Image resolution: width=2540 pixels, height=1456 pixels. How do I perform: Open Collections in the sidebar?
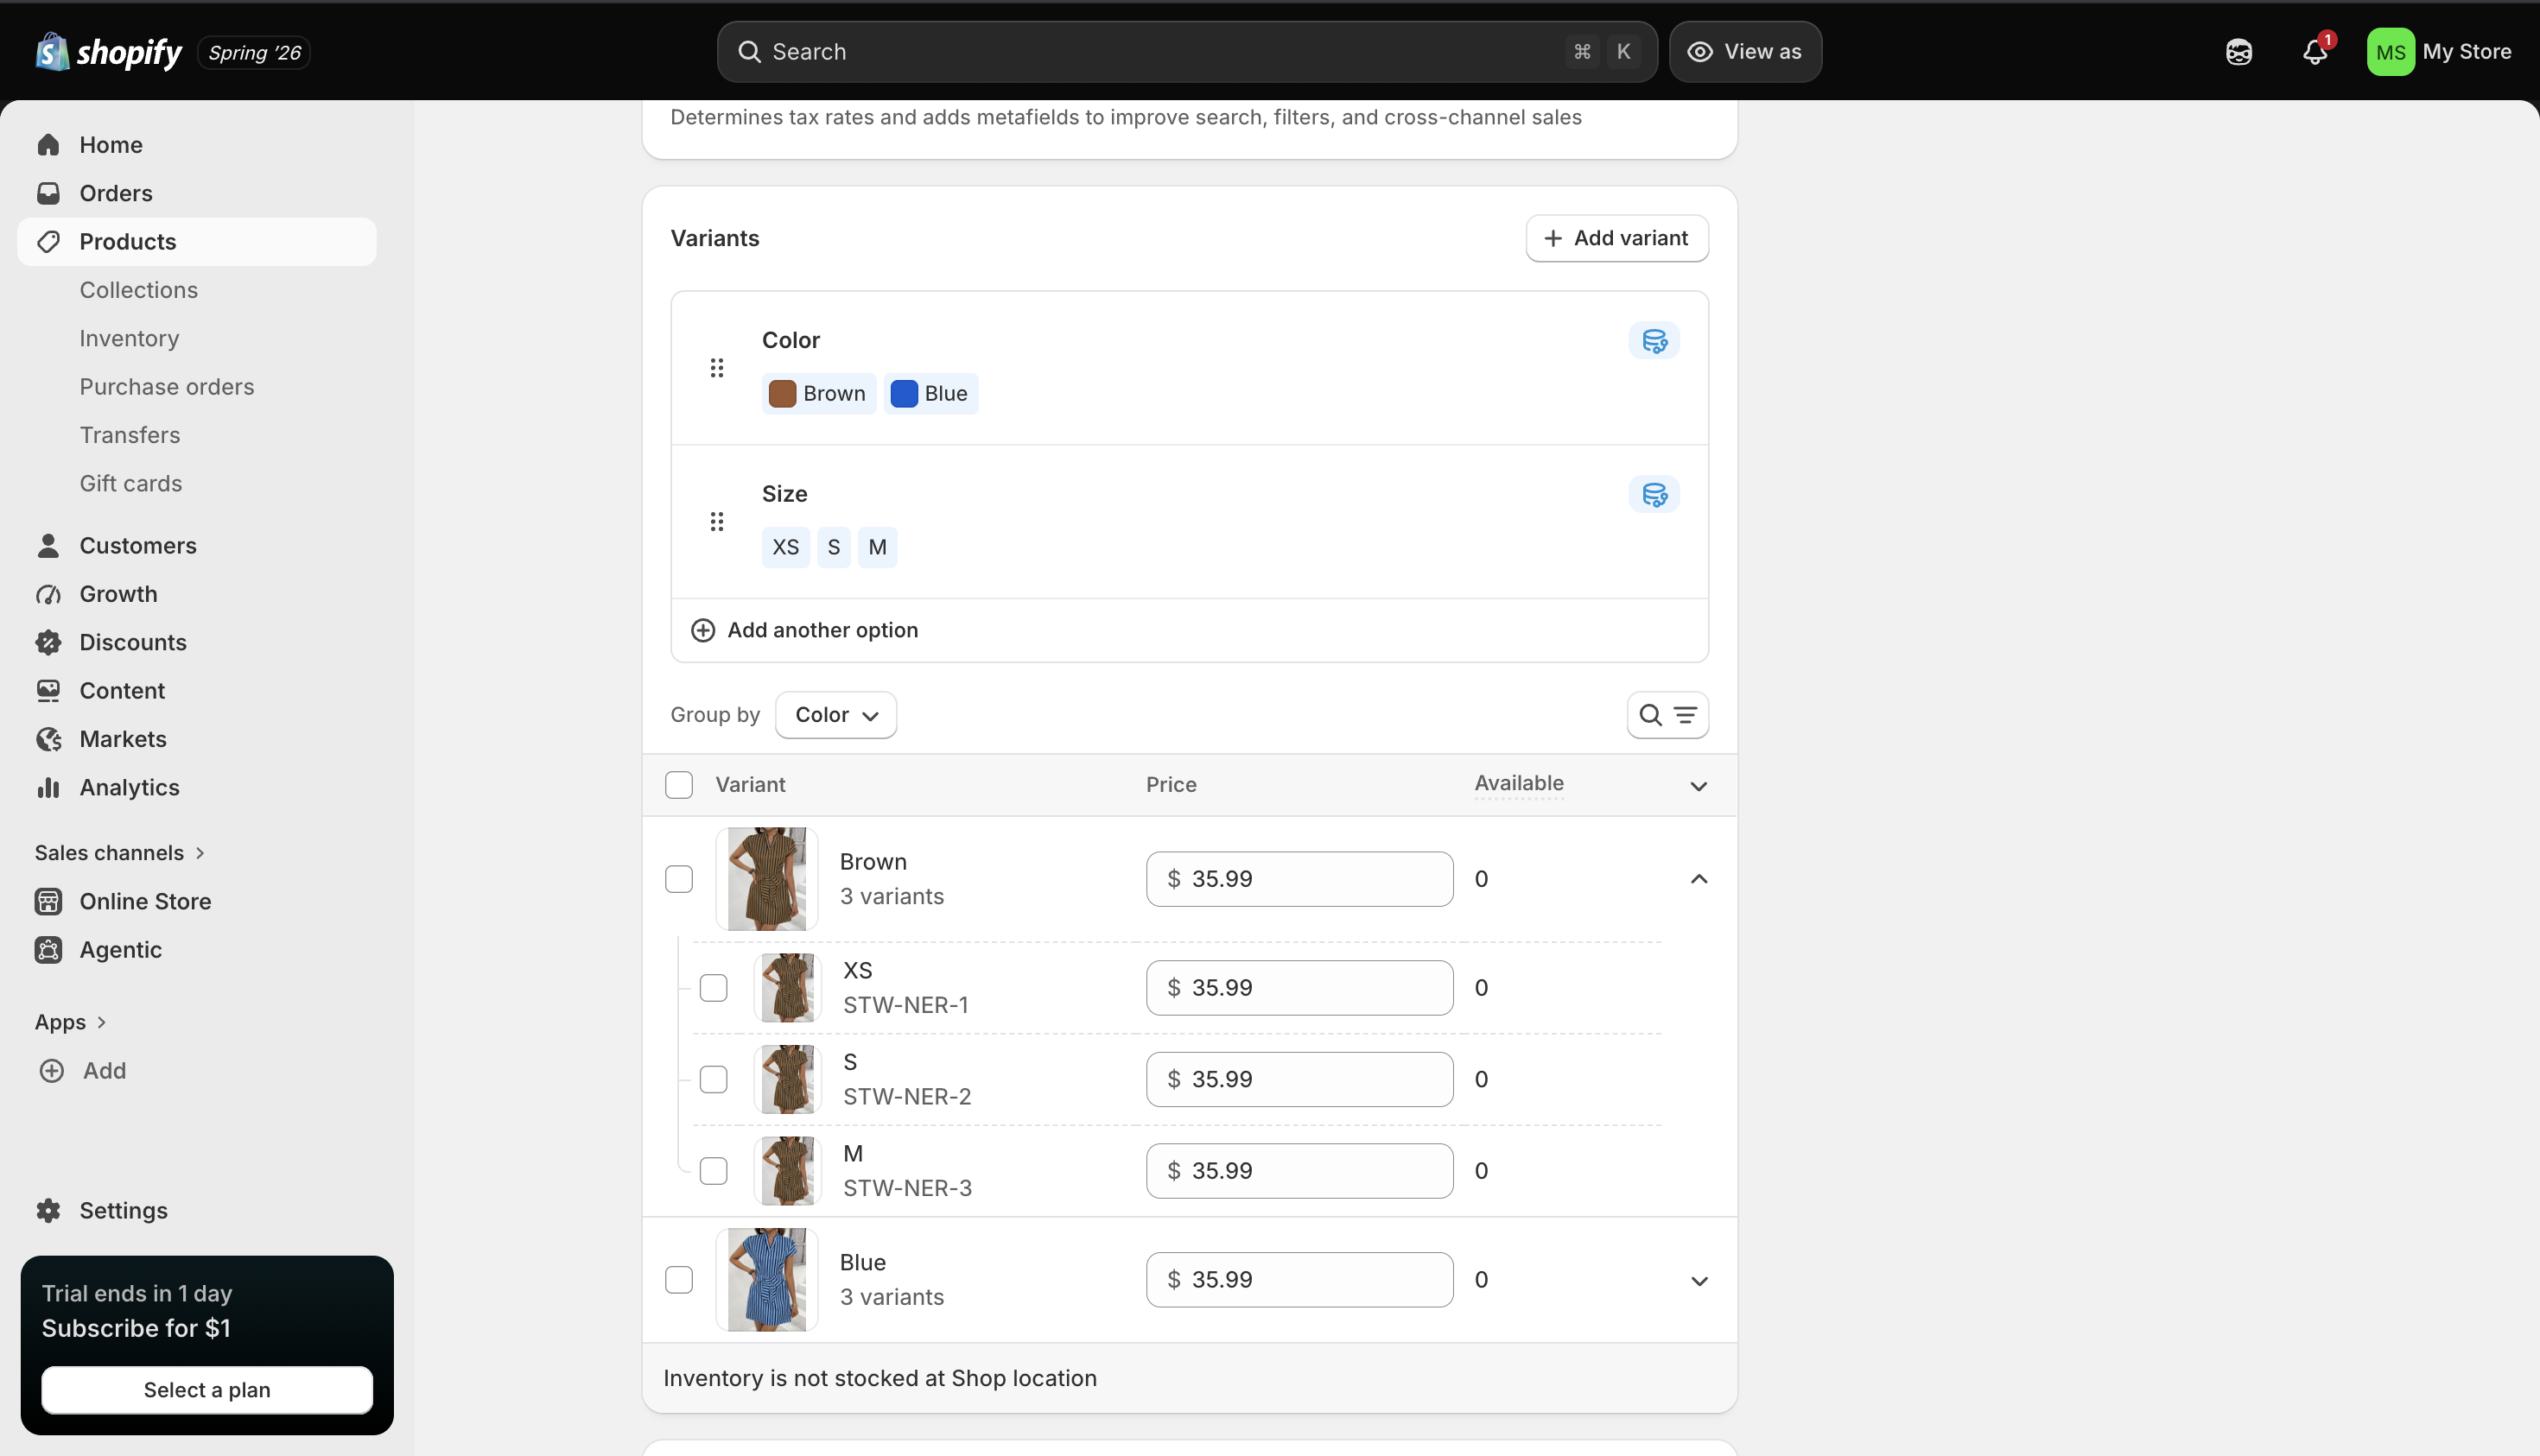click(x=139, y=290)
